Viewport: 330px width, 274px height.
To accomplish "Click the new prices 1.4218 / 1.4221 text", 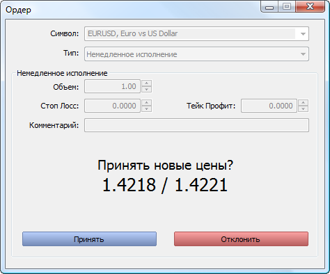I will [165, 185].
